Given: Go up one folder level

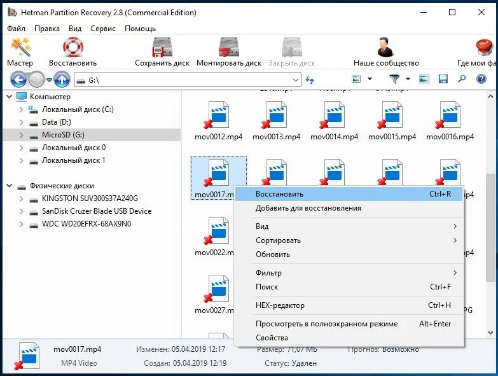Looking at the screenshot, I should pyautogui.click(x=62, y=80).
